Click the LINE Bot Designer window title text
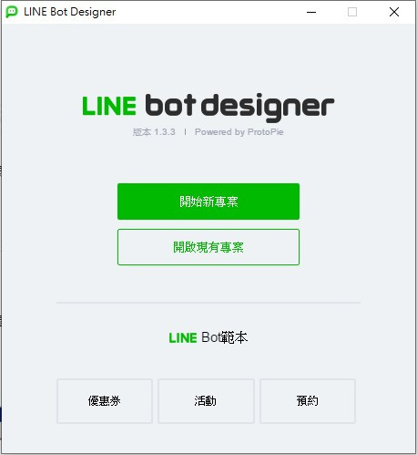Image resolution: width=417 pixels, height=455 pixels. pos(70,12)
